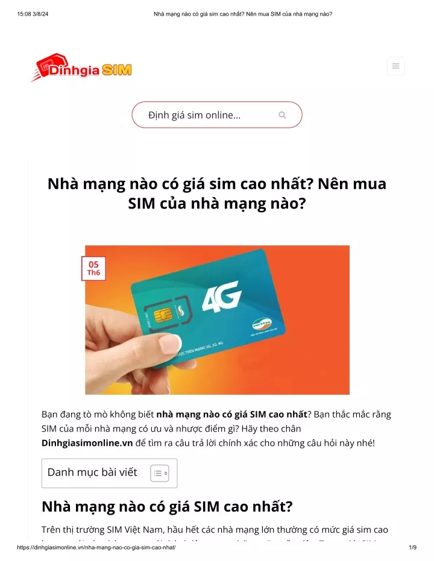Toggle the table of contents list icon

tap(160, 474)
